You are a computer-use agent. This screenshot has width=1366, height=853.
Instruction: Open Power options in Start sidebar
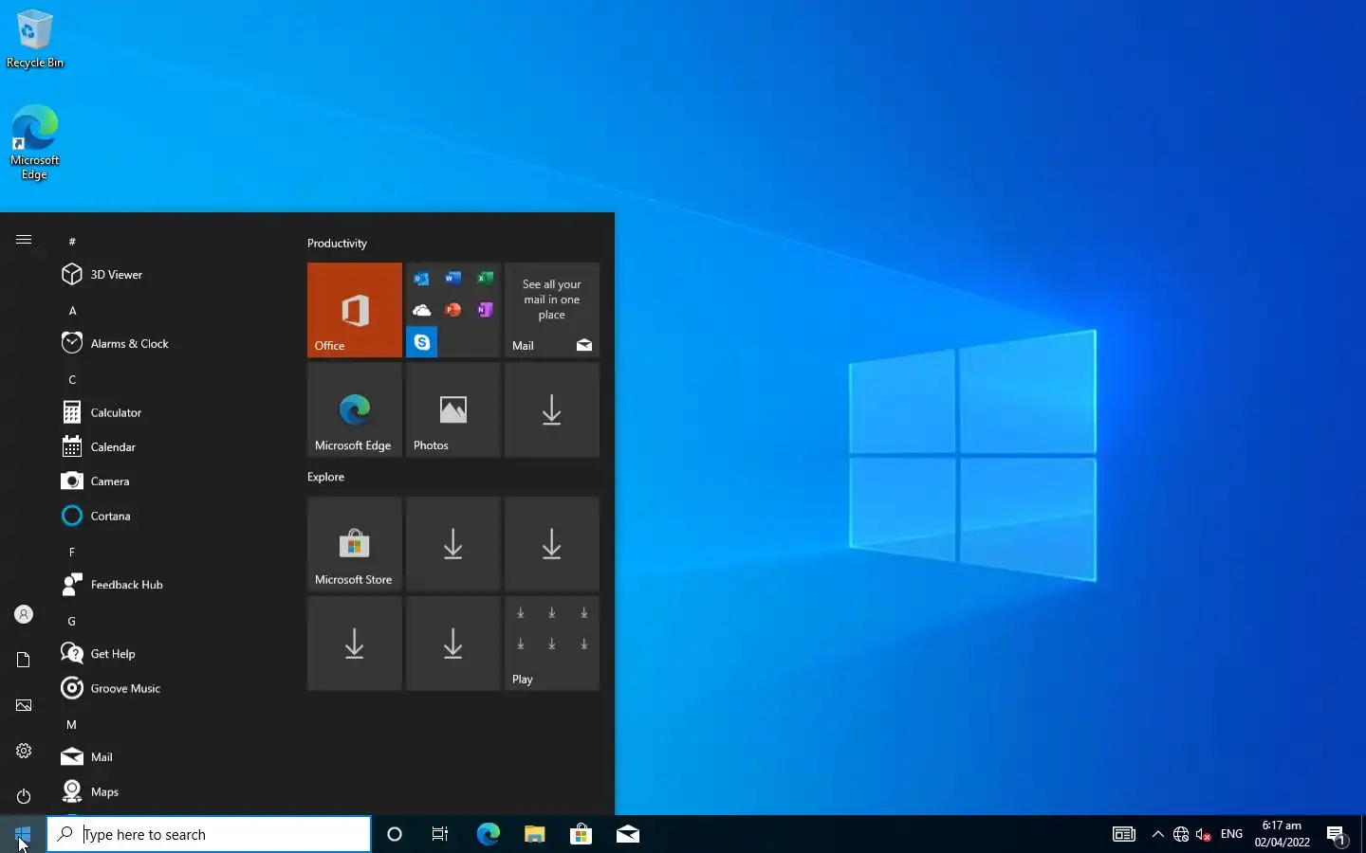24,796
